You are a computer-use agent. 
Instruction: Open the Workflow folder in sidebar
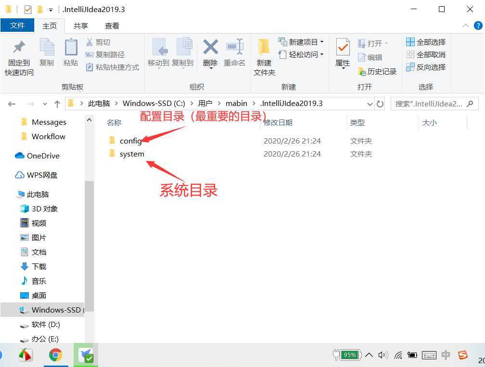[43, 137]
